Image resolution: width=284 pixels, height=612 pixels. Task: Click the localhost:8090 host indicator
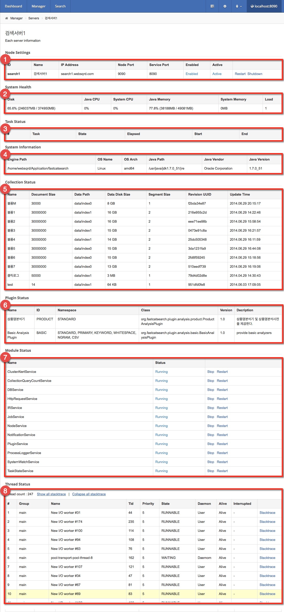[x=264, y=6]
